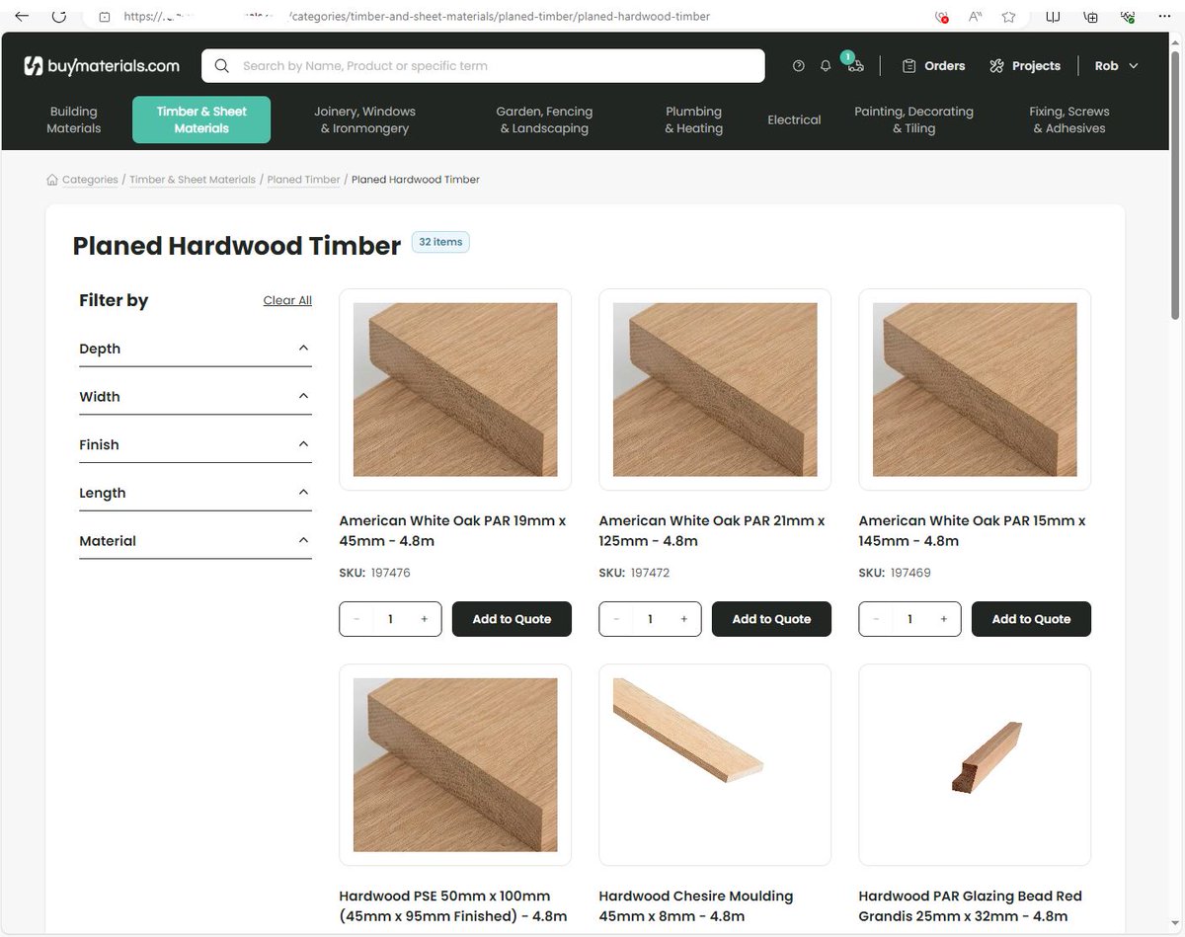Open Hardwood PSE 50mm x 100mm thumbnail
This screenshot has width=1185, height=937.
tap(455, 764)
